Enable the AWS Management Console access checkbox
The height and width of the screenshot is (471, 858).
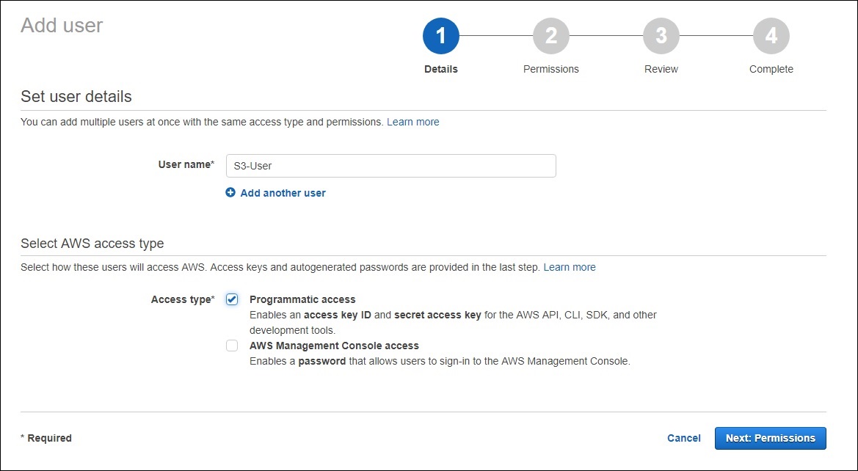(232, 346)
